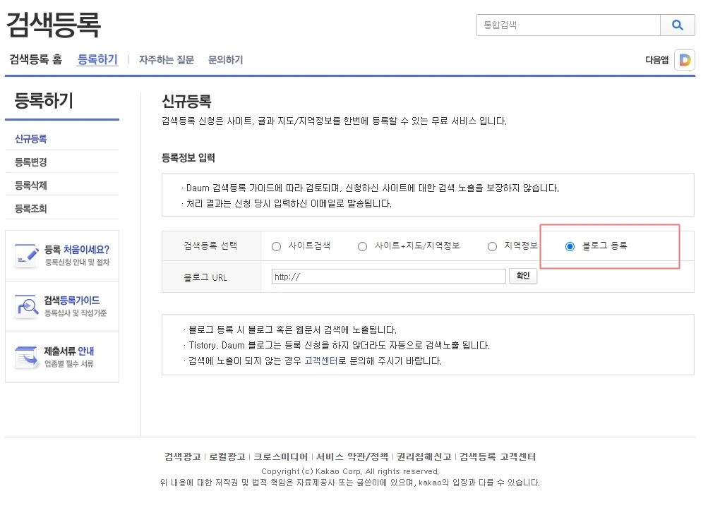Switch to the 자주하는 질문 tab
Viewport: 720px width, 515px height.
tap(166, 60)
